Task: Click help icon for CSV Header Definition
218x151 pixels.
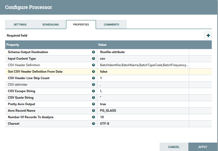Action: click(94, 65)
